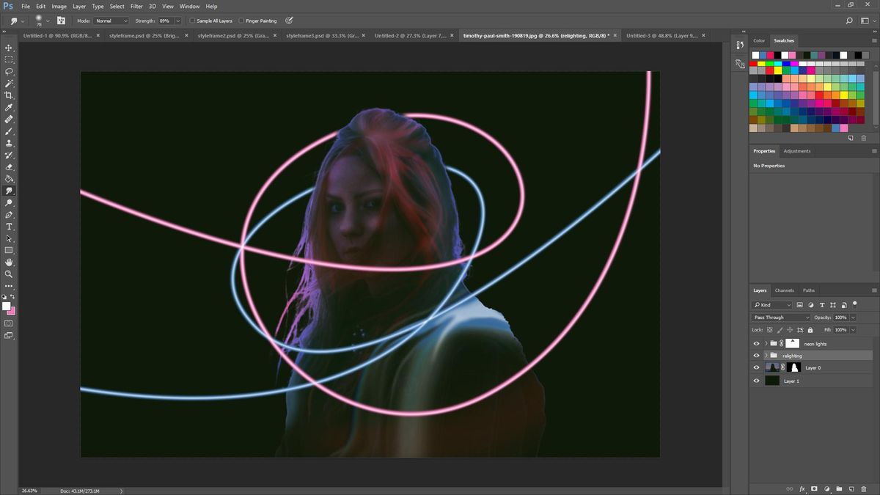Hide the neon lights layer
Screen dimensions: 880x495
pyautogui.click(x=756, y=342)
